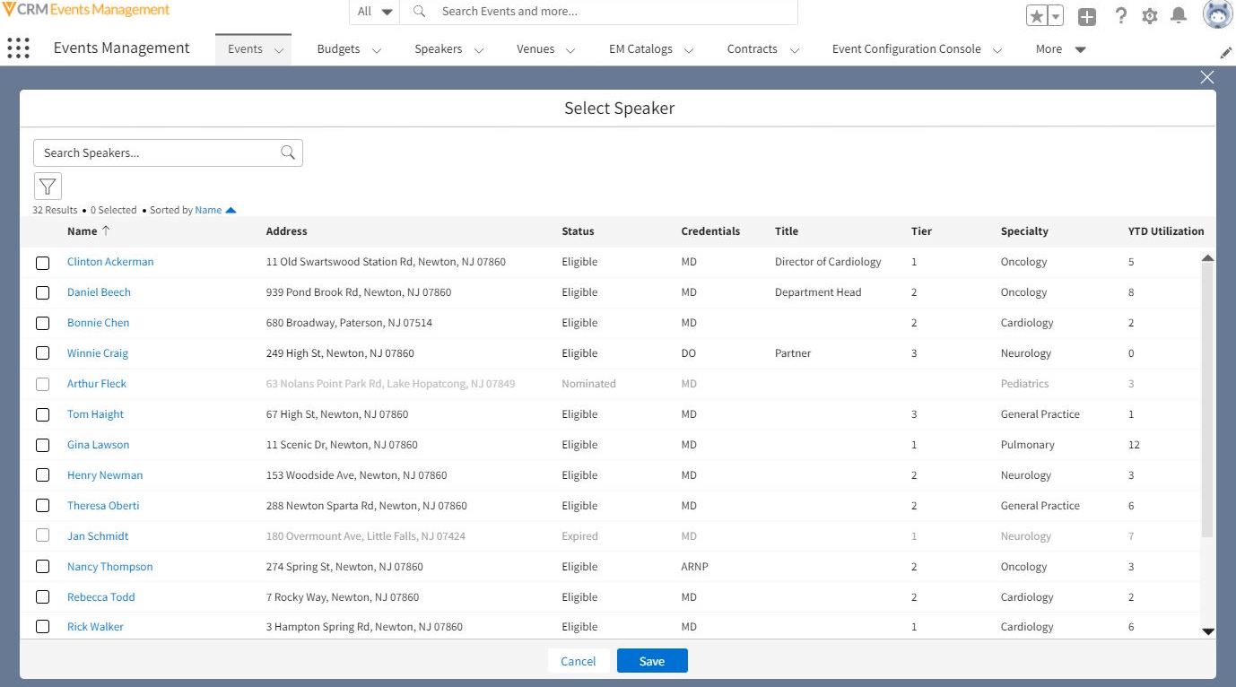Expand the Speakers tab chevron menu

tap(479, 50)
